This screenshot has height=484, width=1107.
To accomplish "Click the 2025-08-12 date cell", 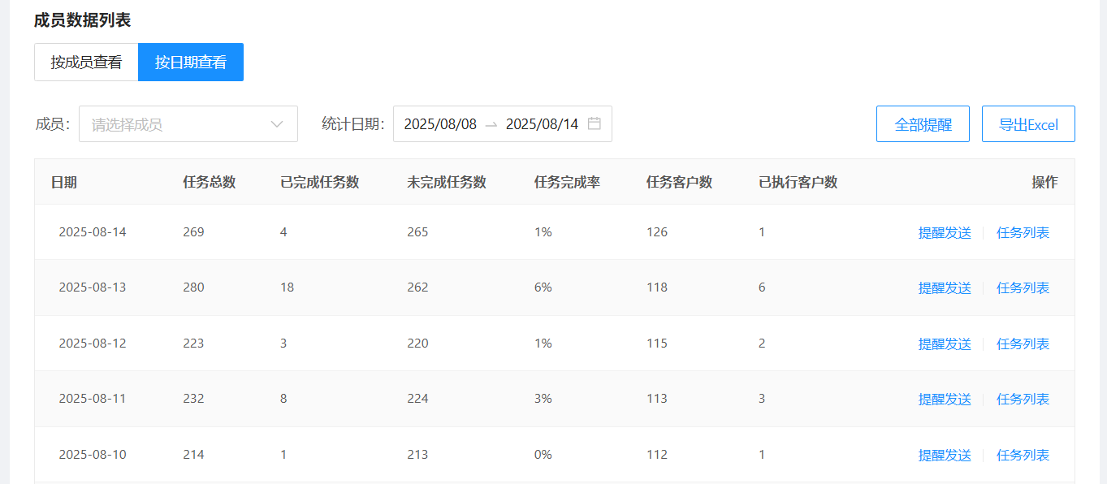I will coord(93,344).
